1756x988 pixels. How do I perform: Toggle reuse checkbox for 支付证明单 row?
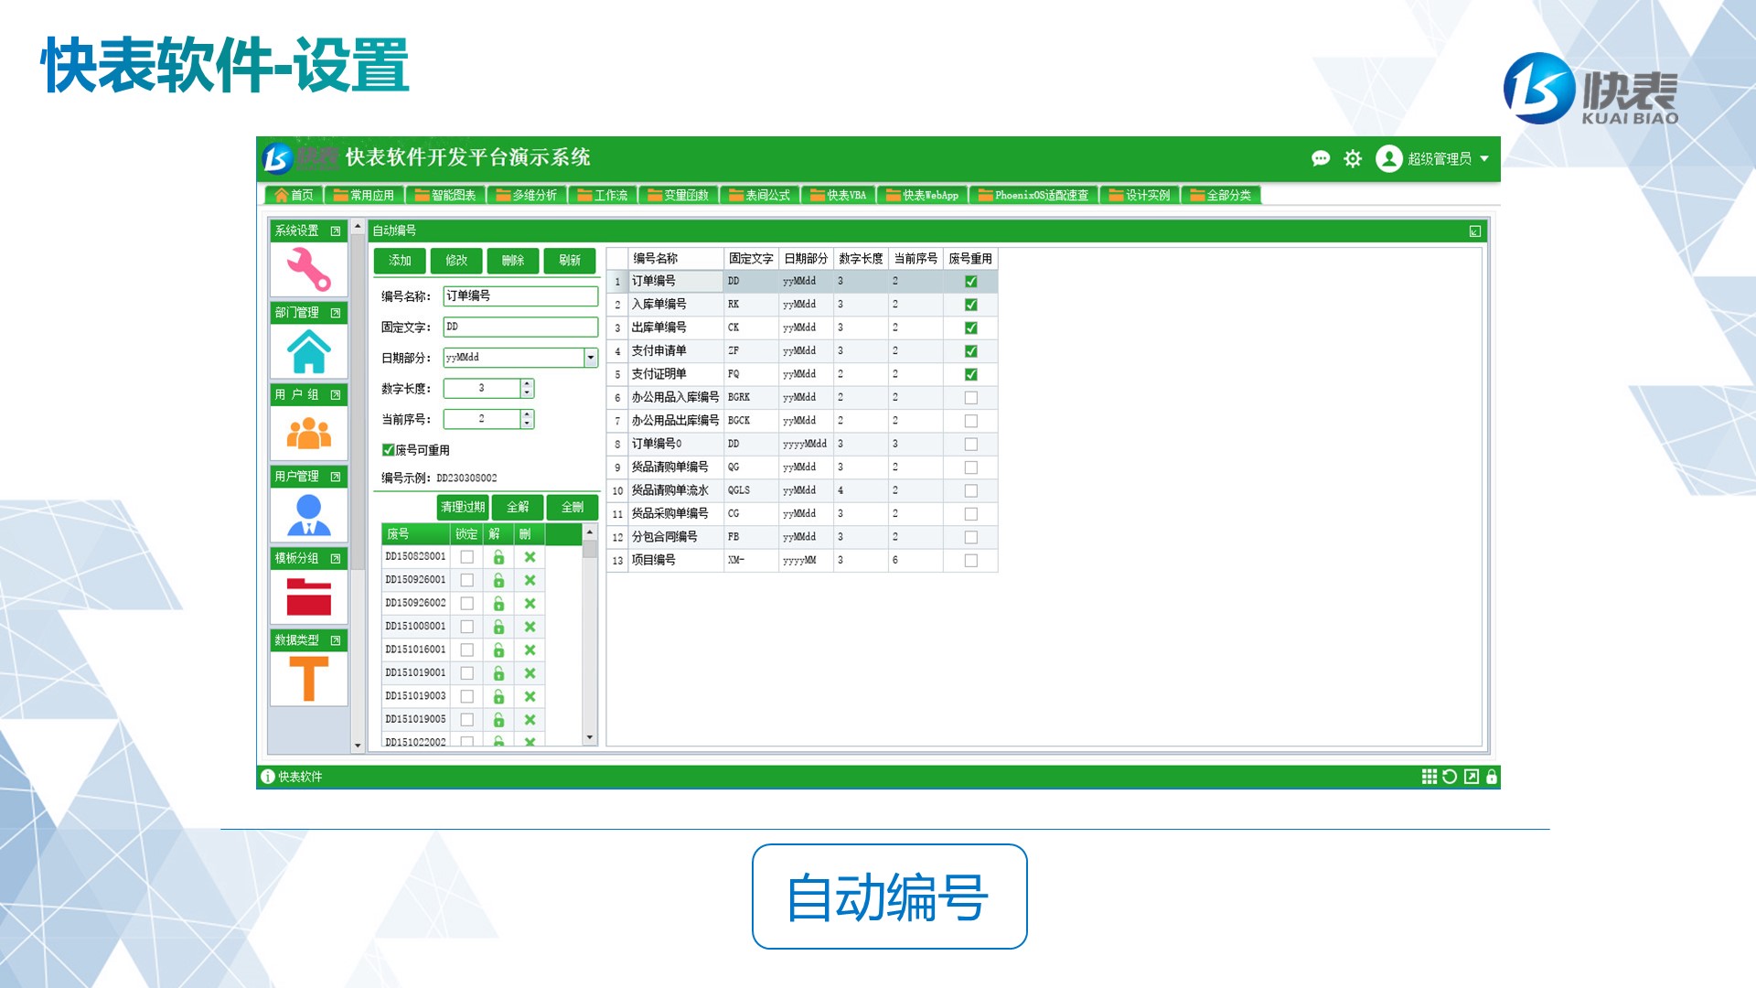point(971,374)
